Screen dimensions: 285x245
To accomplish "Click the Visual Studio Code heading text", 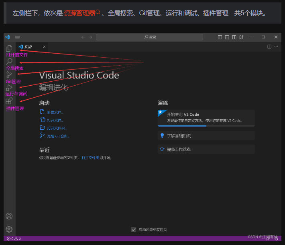I will click(79, 75).
